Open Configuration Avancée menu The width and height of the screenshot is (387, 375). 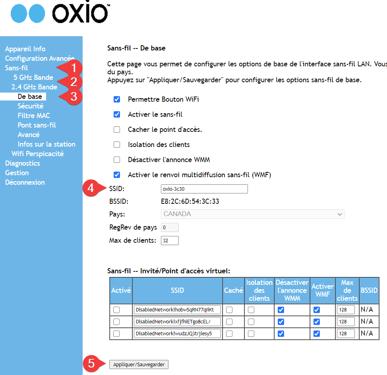39,58
